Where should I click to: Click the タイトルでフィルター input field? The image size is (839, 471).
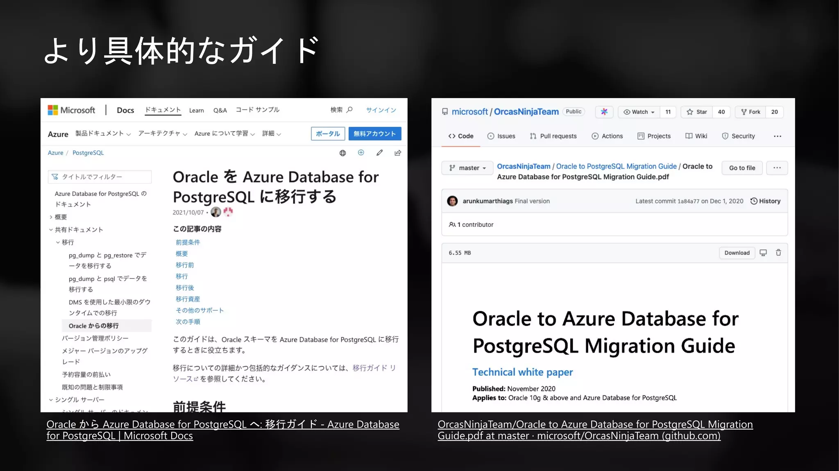(x=100, y=177)
